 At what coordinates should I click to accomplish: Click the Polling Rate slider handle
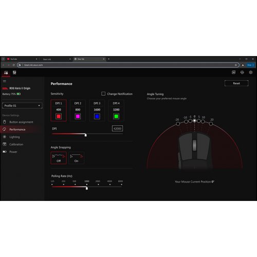[x=87, y=188]
